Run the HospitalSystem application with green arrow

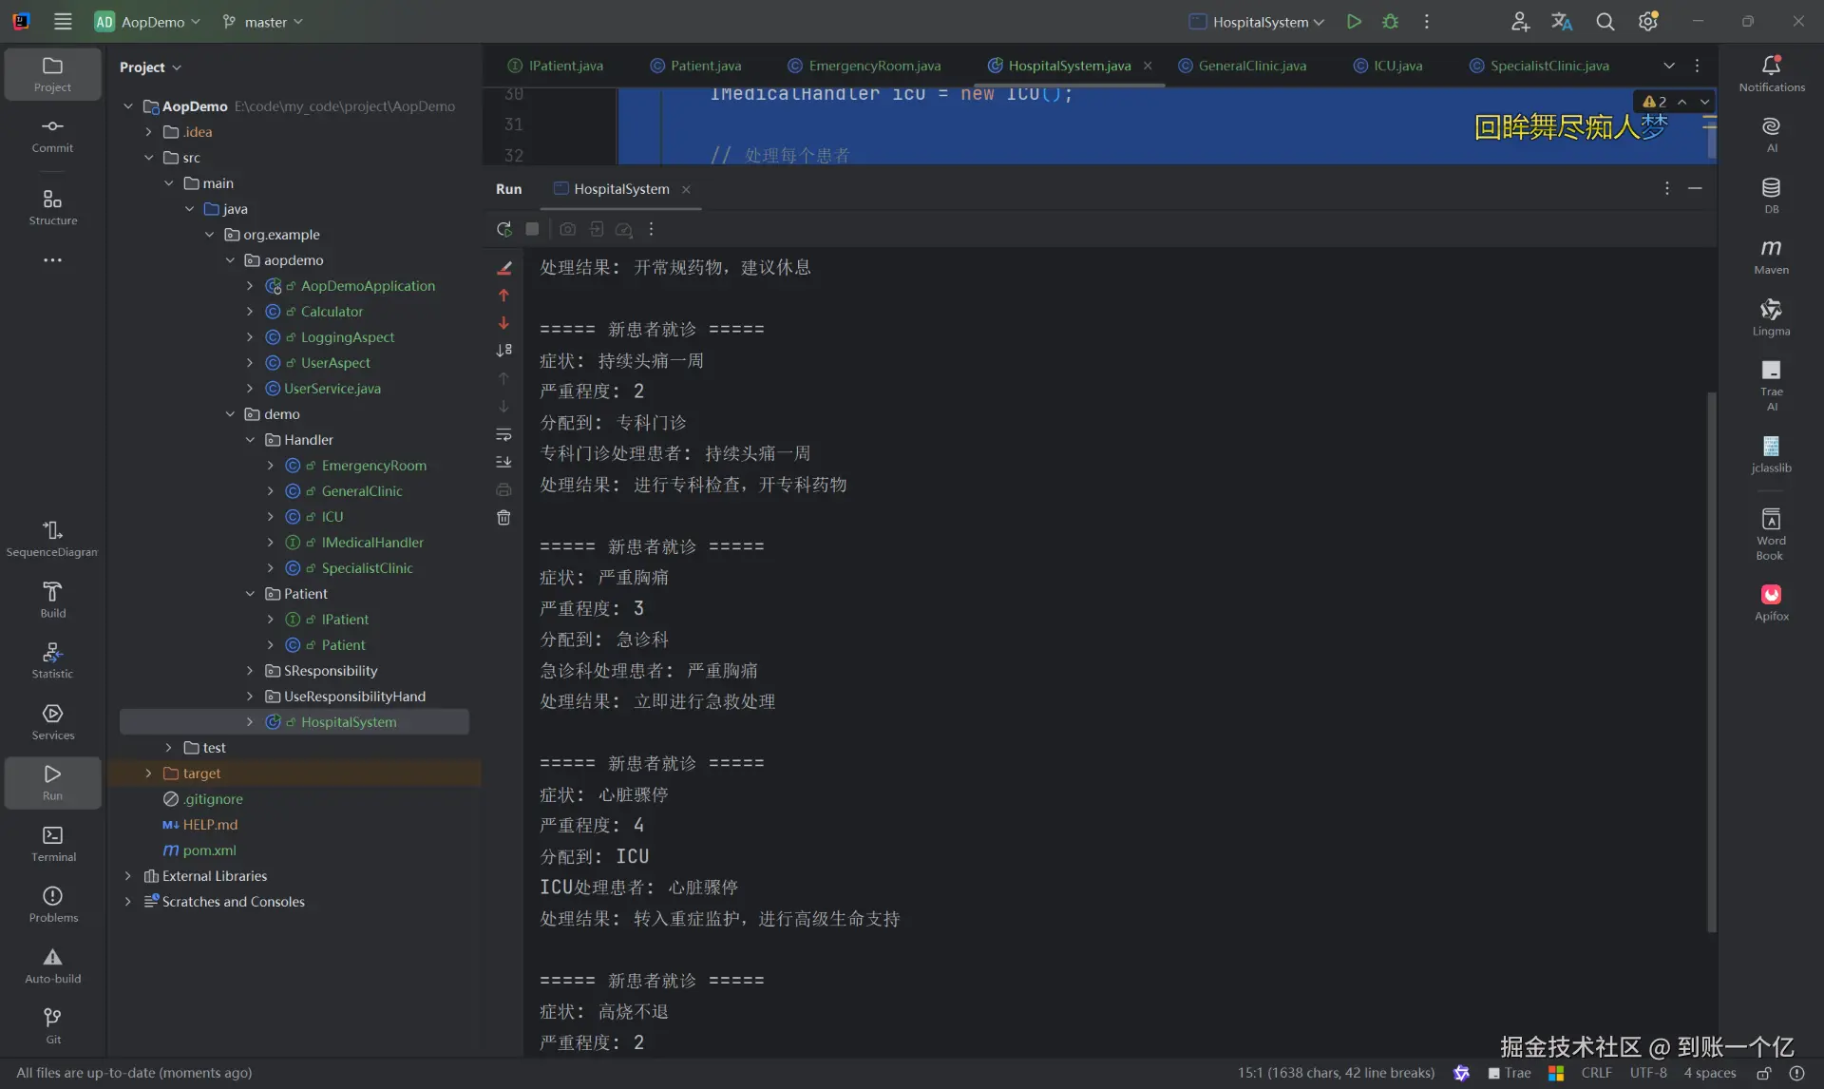[1353, 21]
